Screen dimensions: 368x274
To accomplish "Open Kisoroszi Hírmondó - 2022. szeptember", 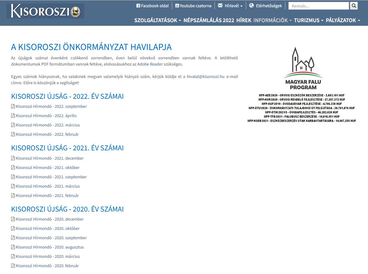I will [x=51, y=106].
